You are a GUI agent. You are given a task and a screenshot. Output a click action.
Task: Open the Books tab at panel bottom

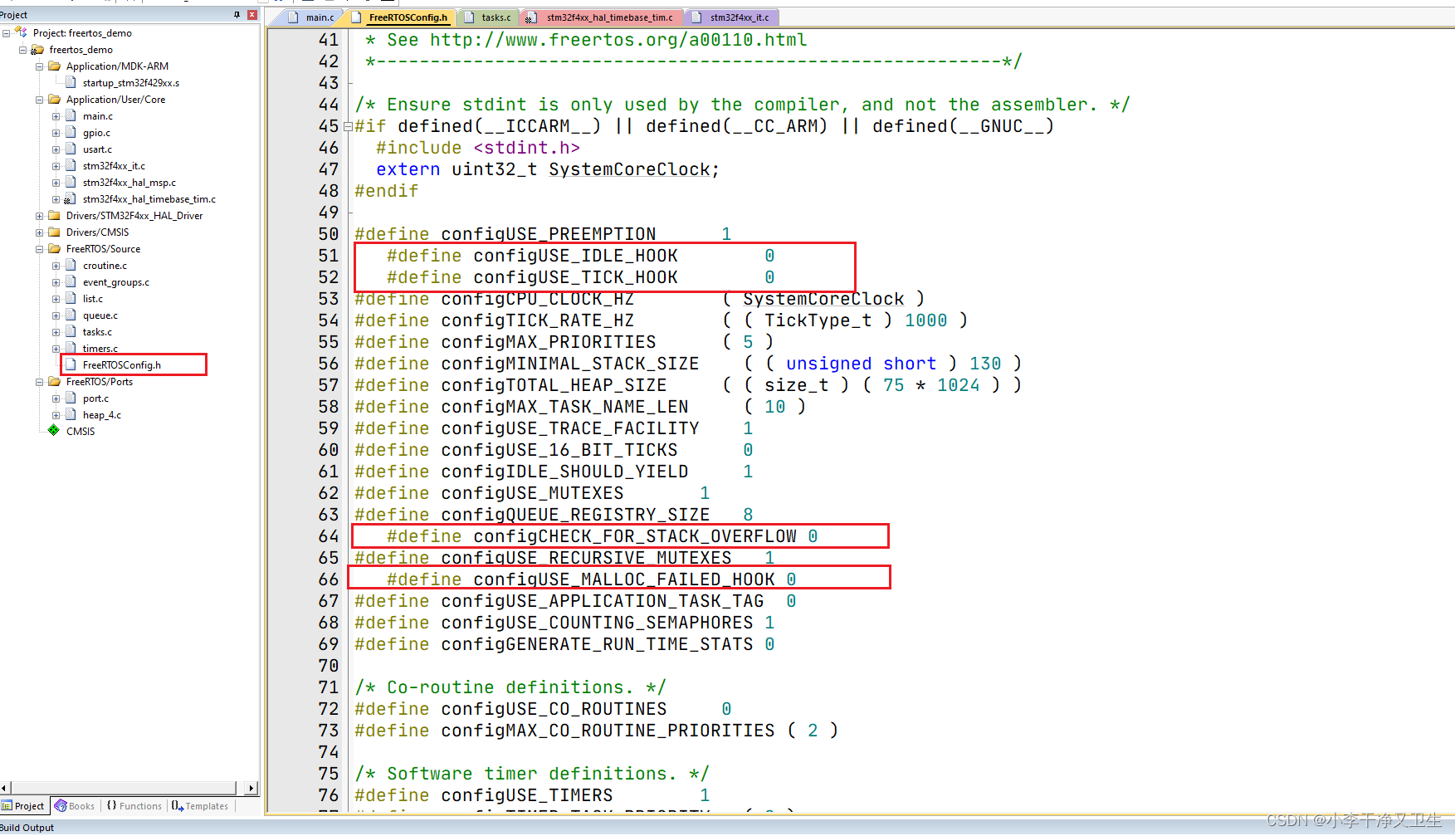click(75, 806)
